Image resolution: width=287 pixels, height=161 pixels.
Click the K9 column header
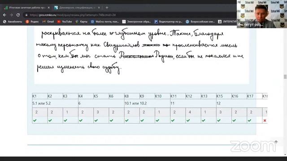tap(148, 96)
